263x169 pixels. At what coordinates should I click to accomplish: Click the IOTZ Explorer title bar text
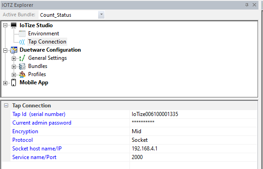(17, 5)
